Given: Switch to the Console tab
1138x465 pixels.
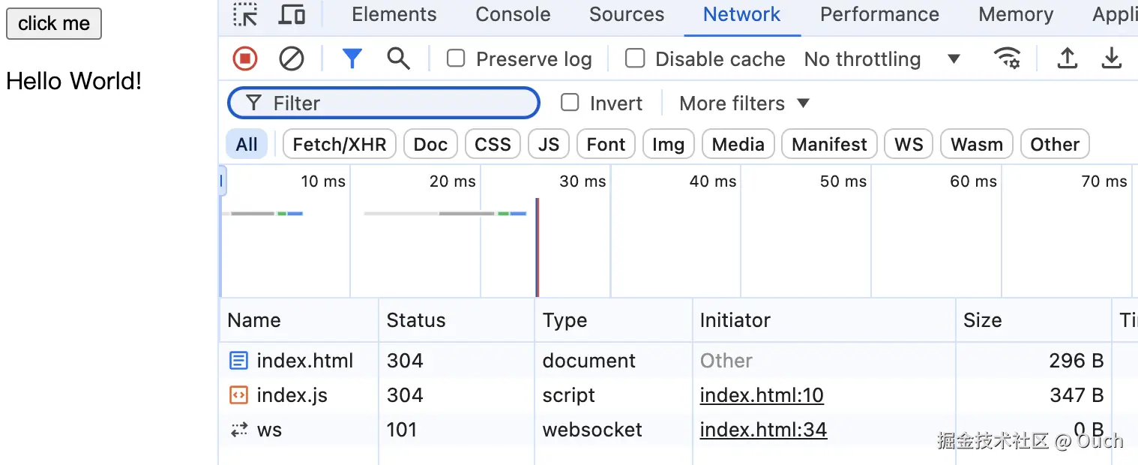Looking at the screenshot, I should point(513,14).
